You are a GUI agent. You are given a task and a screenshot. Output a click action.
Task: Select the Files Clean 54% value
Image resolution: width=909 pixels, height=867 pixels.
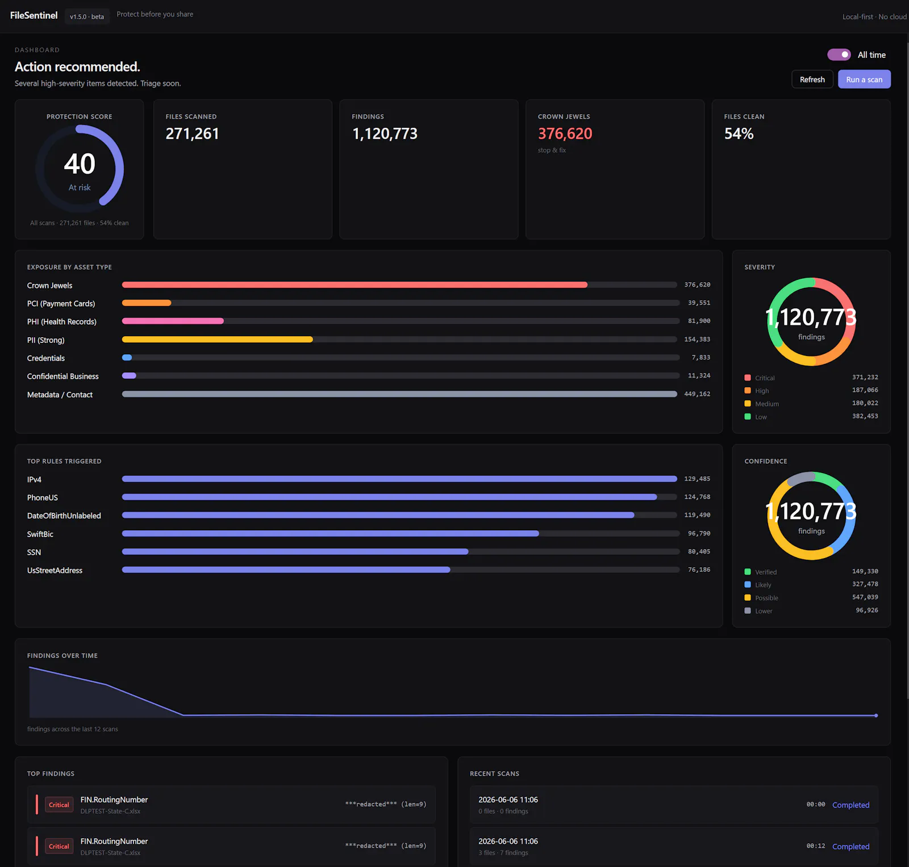739,133
